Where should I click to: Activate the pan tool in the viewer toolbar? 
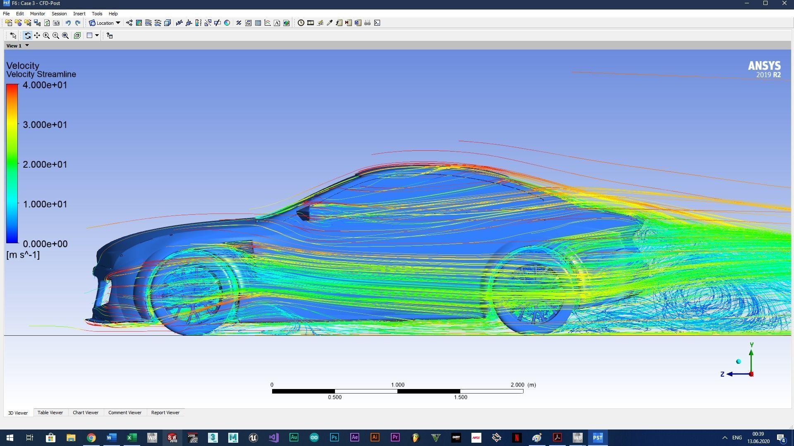tap(37, 36)
